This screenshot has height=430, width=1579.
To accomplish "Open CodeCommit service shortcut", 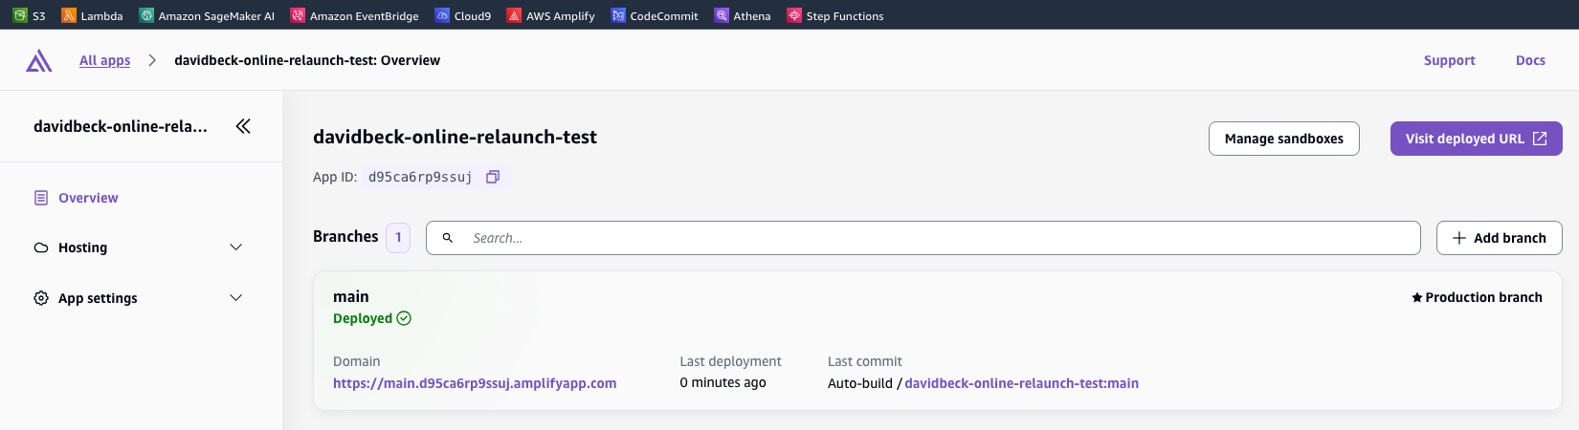I will [655, 15].
